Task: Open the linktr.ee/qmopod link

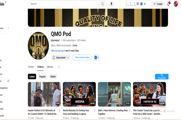Action: [x=58, y=51]
